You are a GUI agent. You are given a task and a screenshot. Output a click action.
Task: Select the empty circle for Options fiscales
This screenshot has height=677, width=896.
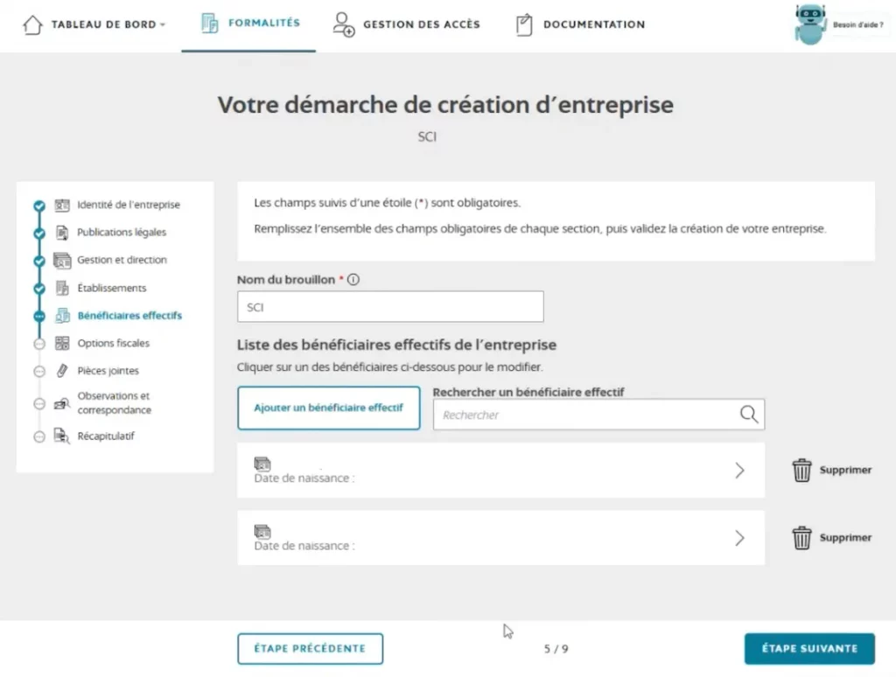pos(38,343)
